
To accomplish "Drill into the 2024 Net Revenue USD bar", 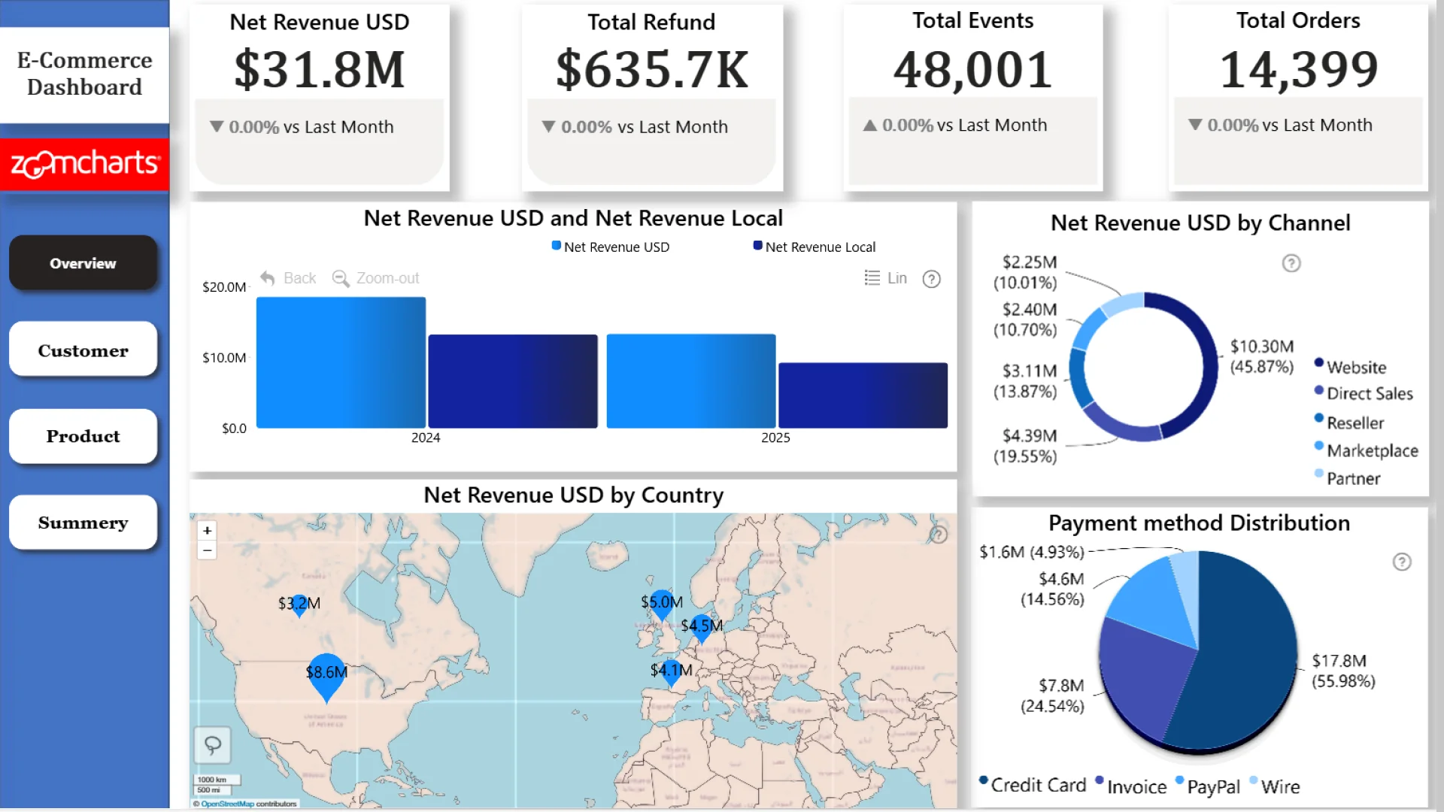I will click(341, 362).
